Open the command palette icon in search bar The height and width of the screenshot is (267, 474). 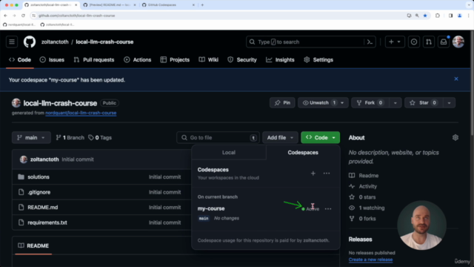(370, 42)
